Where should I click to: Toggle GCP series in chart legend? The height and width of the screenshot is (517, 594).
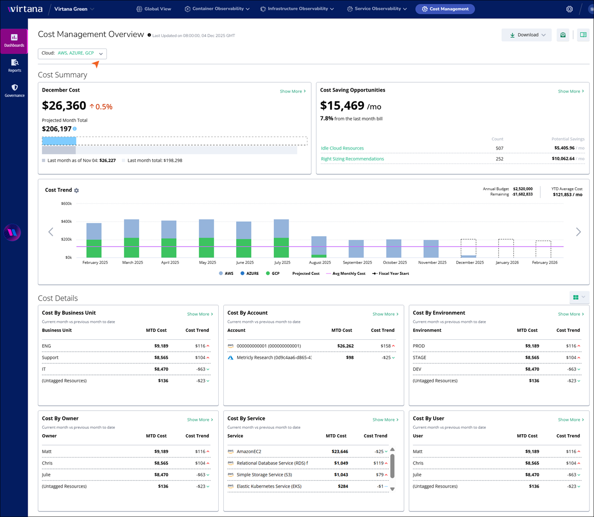click(x=272, y=273)
